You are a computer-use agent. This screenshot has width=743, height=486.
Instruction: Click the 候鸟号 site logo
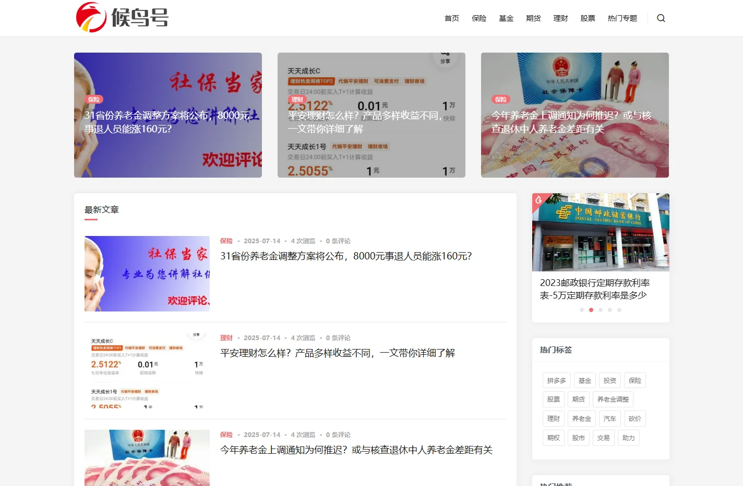123,17
